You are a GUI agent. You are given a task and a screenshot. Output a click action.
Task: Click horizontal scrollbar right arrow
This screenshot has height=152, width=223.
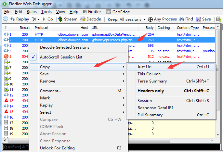coord(212,141)
